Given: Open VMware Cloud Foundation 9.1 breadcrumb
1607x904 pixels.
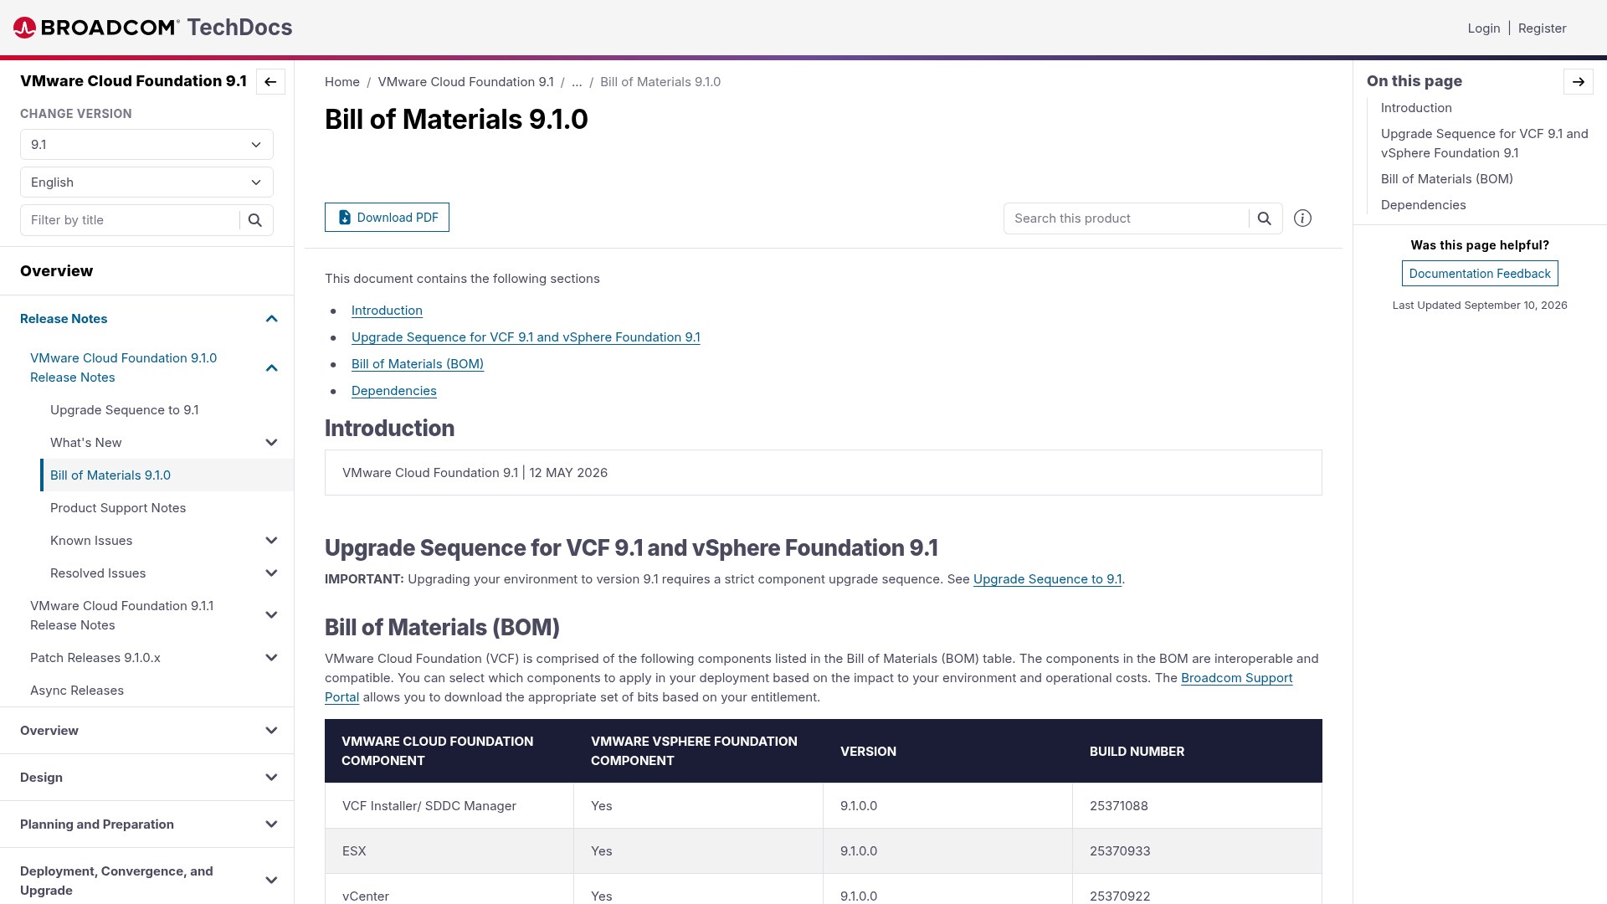Looking at the screenshot, I should 466,82.
